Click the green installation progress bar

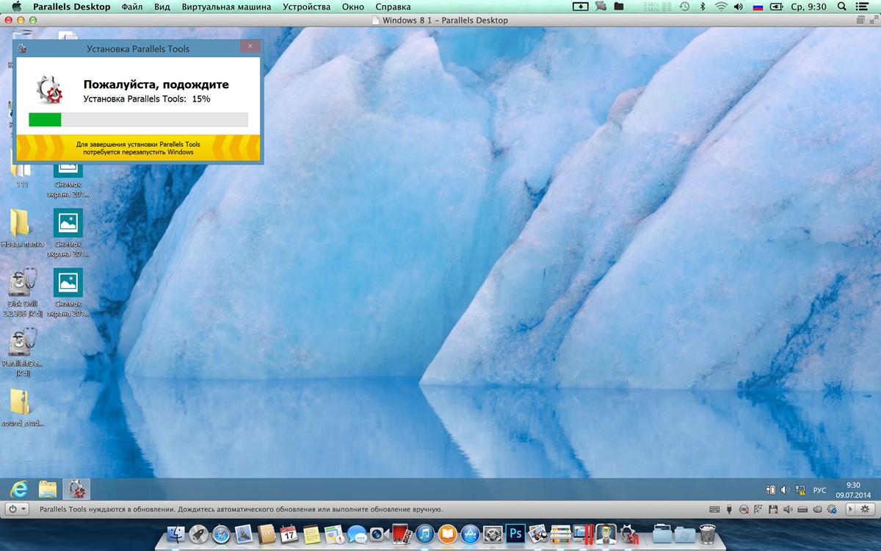[x=45, y=120]
